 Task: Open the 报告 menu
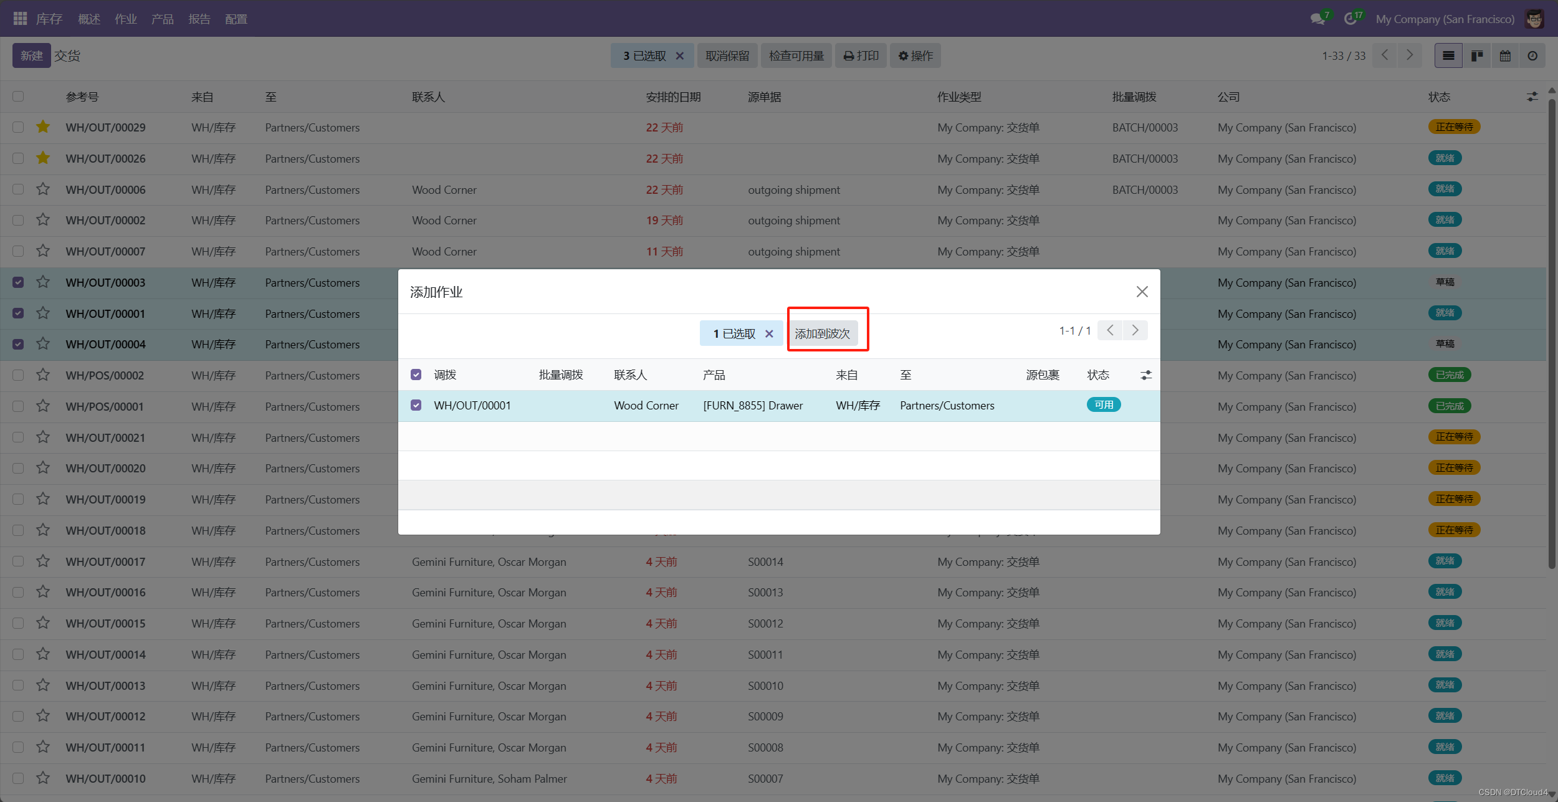(x=199, y=19)
